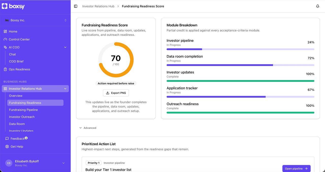The height and width of the screenshot is (172, 325).
Task: Click the AI COO sparkle icon
Action: pos(5,47)
